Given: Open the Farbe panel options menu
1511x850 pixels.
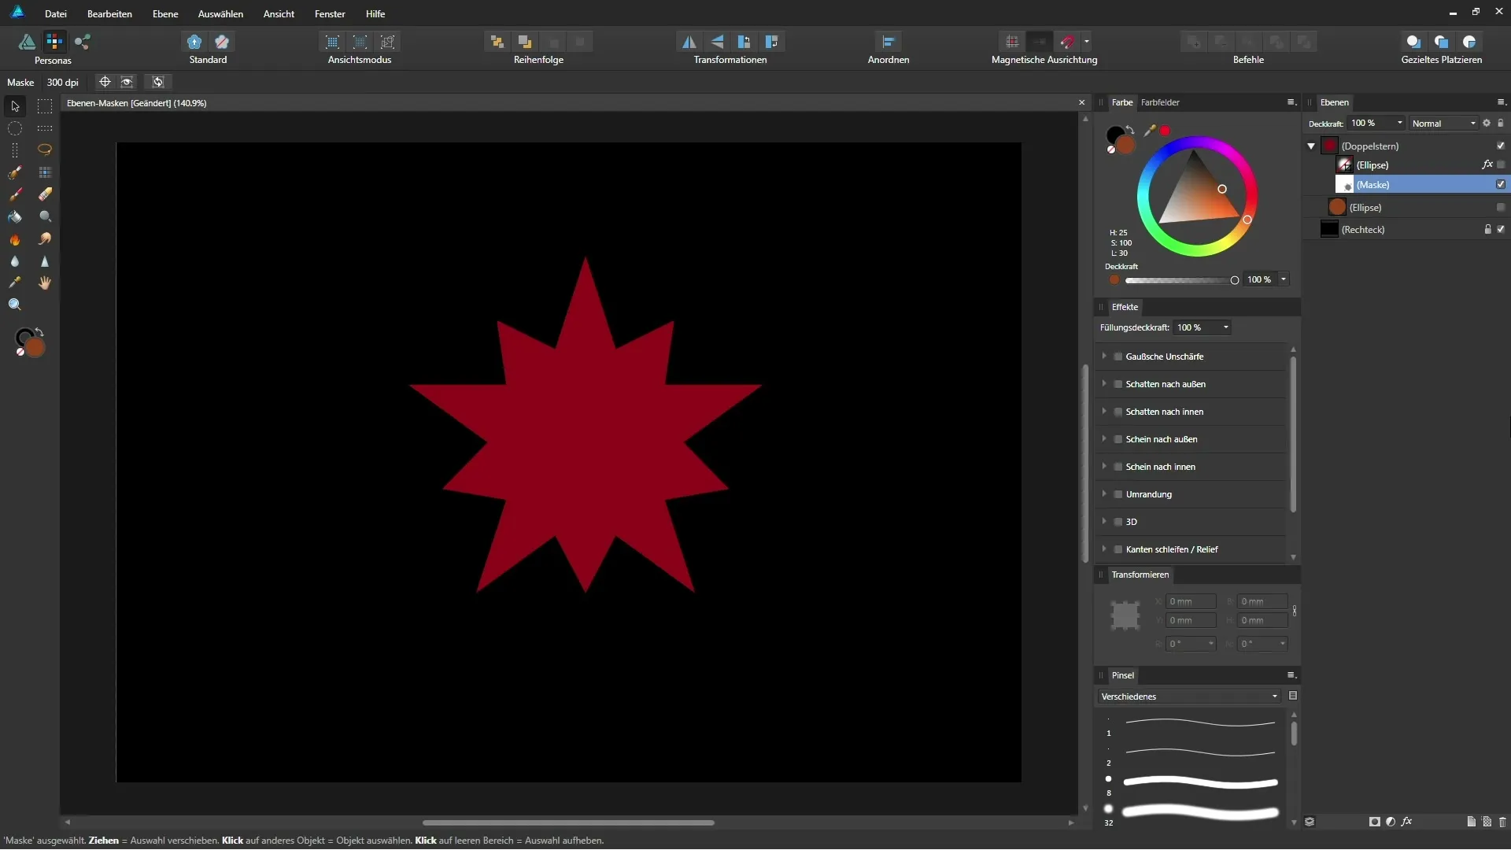Looking at the screenshot, I should pos(1291,102).
